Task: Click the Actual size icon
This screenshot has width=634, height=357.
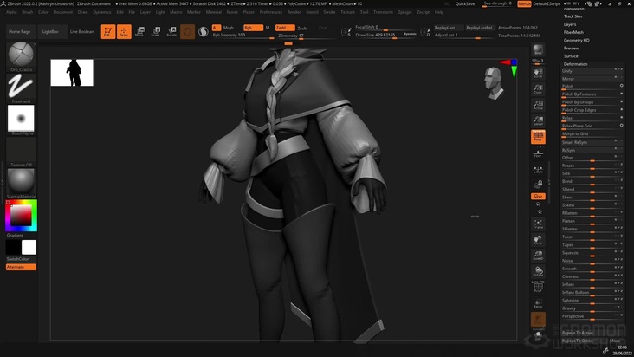Action: coord(538,105)
